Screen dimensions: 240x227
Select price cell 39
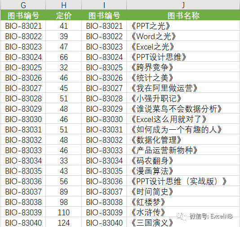(64, 36)
